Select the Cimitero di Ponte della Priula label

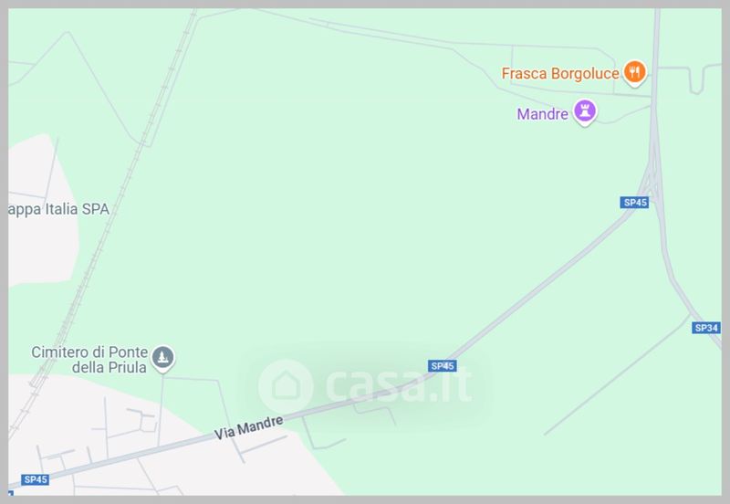coord(89,360)
